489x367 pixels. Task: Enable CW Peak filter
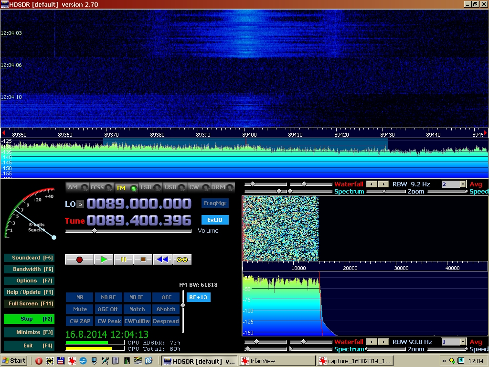108,321
